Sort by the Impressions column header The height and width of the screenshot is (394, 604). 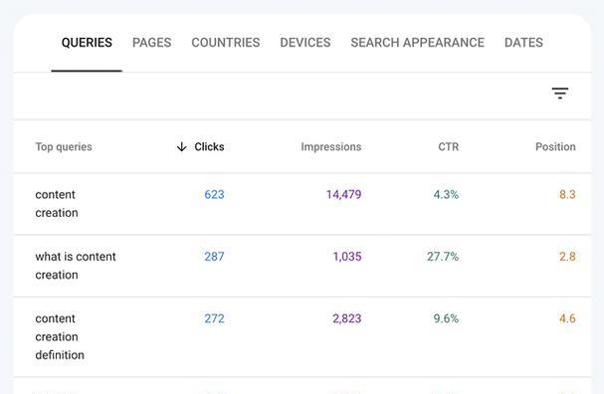pyautogui.click(x=331, y=146)
